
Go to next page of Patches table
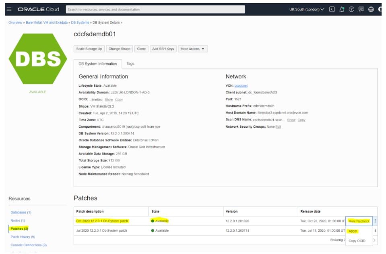pos(374,240)
